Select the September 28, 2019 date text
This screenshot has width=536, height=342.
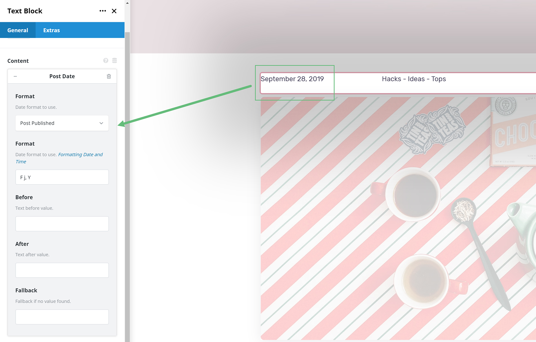(x=292, y=79)
